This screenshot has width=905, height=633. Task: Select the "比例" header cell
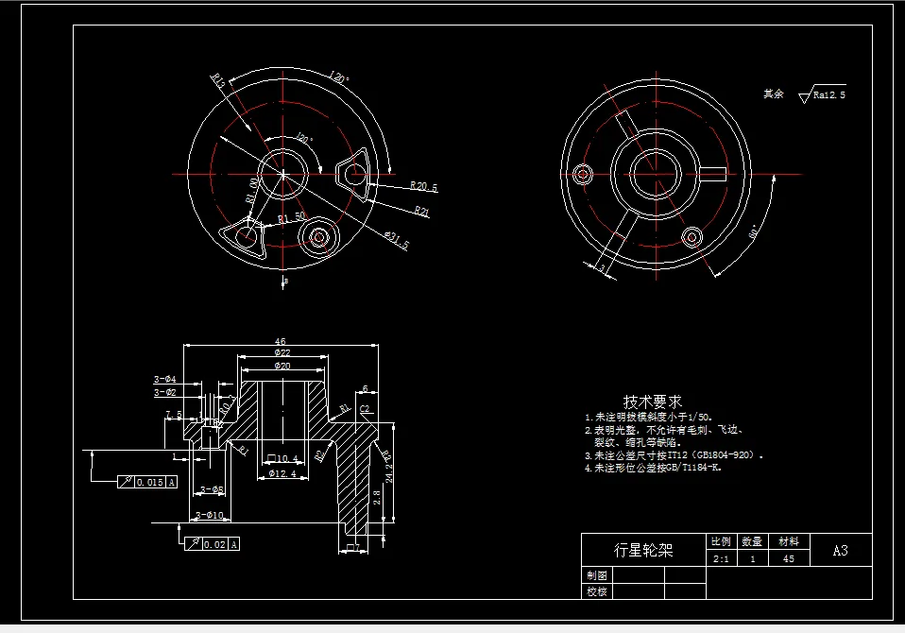coord(721,541)
